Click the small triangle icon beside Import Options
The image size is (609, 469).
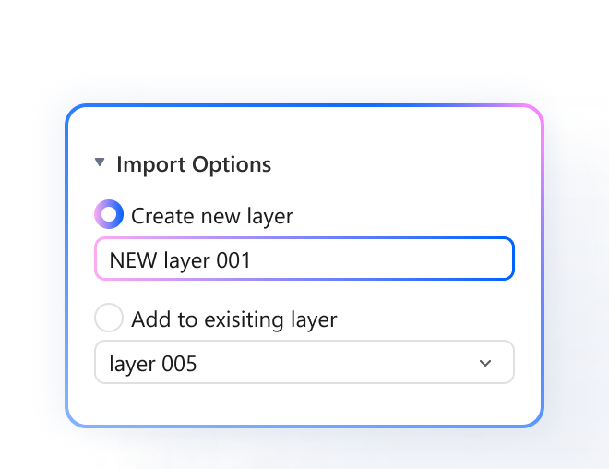pyautogui.click(x=100, y=163)
